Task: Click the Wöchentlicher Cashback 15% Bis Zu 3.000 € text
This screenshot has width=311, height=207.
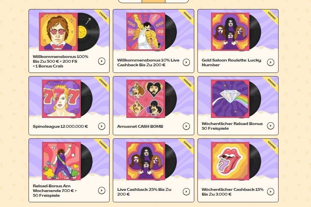Action: point(232,192)
